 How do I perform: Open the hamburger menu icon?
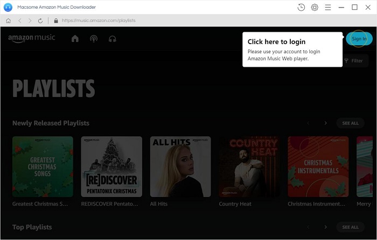click(x=328, y=7)
